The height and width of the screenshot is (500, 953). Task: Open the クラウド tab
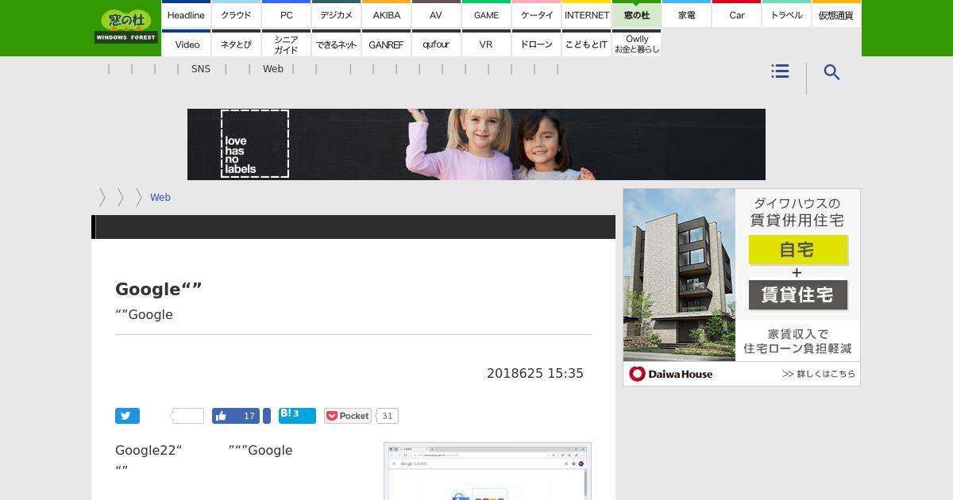[x=236, y=14]
